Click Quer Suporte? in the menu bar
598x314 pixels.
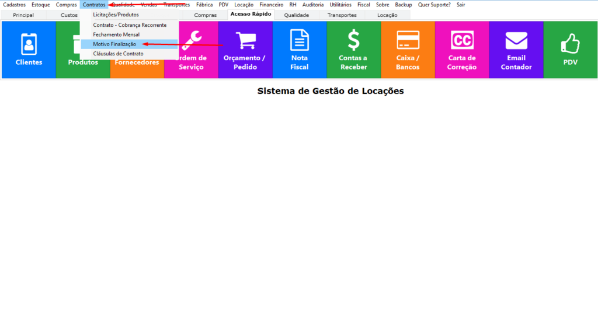(x=434, y=5)
